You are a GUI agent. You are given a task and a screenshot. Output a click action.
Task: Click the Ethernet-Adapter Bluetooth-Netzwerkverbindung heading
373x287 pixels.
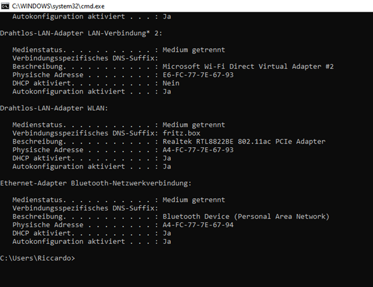96,183
